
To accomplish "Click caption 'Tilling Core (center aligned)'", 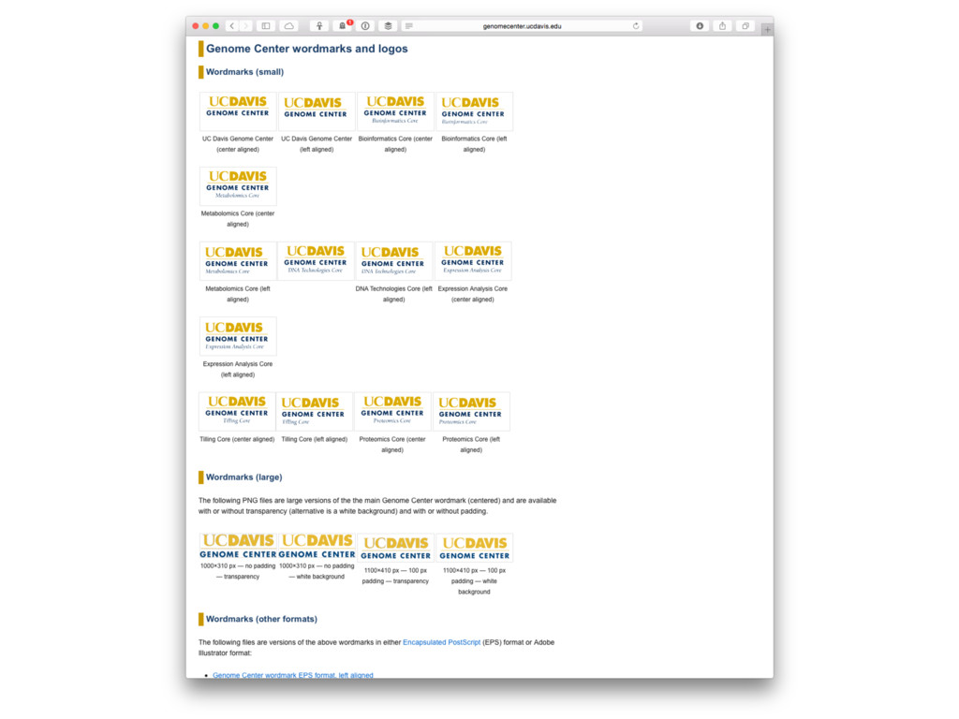I will coord(237,439).
